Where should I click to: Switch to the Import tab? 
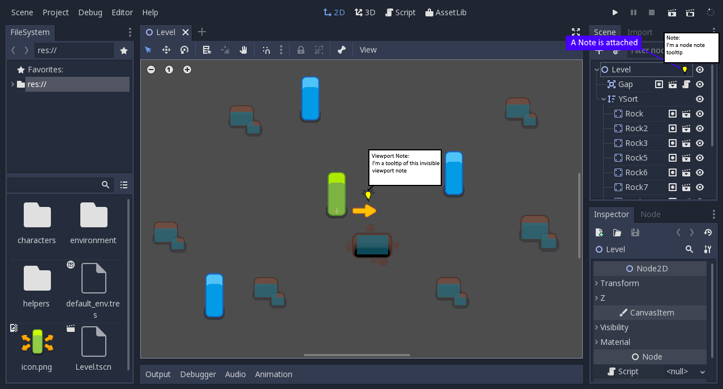(640, 32)
